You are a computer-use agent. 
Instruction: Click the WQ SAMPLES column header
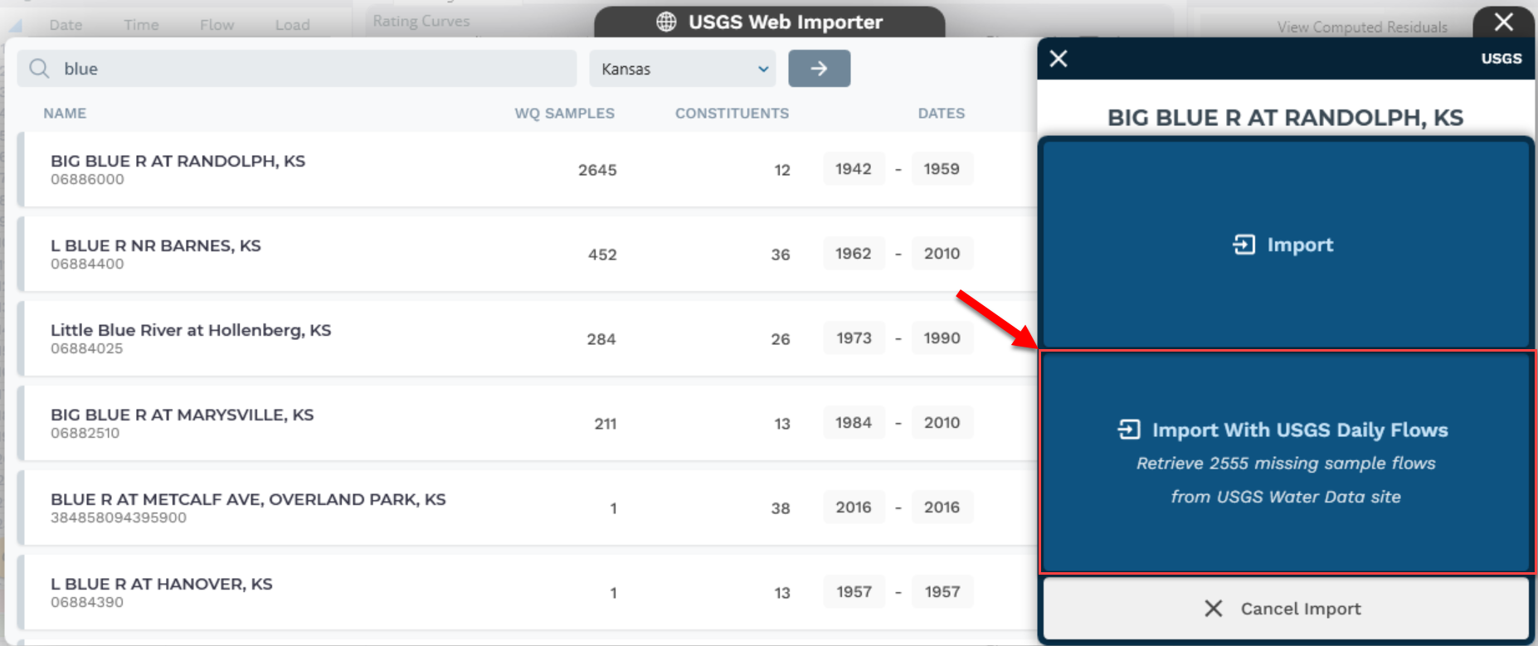pyautogui.click(x=564, y=114)
